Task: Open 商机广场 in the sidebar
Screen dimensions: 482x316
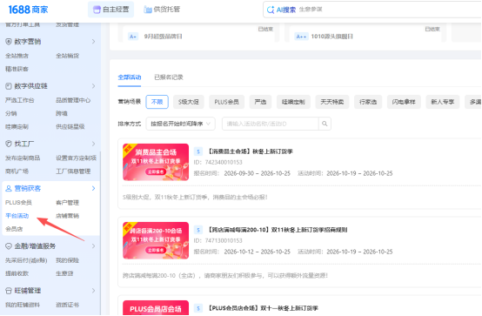Action: tap(17, 171)
